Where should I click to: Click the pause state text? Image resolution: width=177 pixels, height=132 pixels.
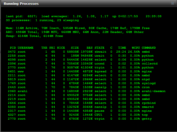99,111
